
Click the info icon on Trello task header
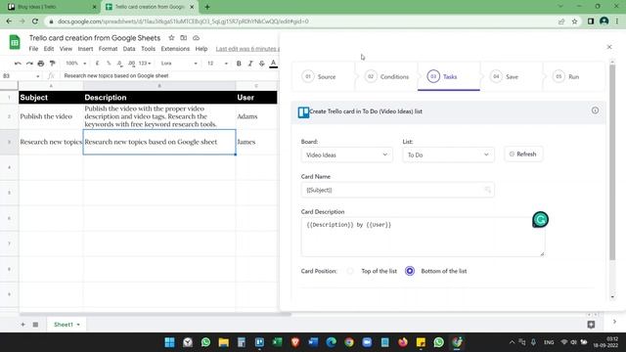[595, 110]
